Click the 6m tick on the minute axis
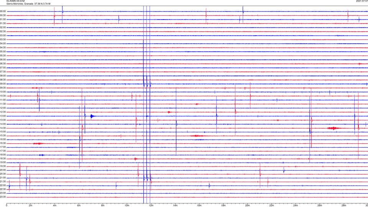The width and height of the screenshot is (368, 207). (79, 205)
